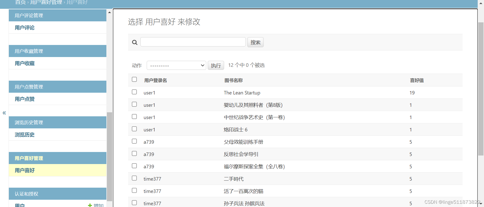Open 用户评论 in the sidebar
The height and width of the screenshot is (207, 484).
click(x=25, y=28)
